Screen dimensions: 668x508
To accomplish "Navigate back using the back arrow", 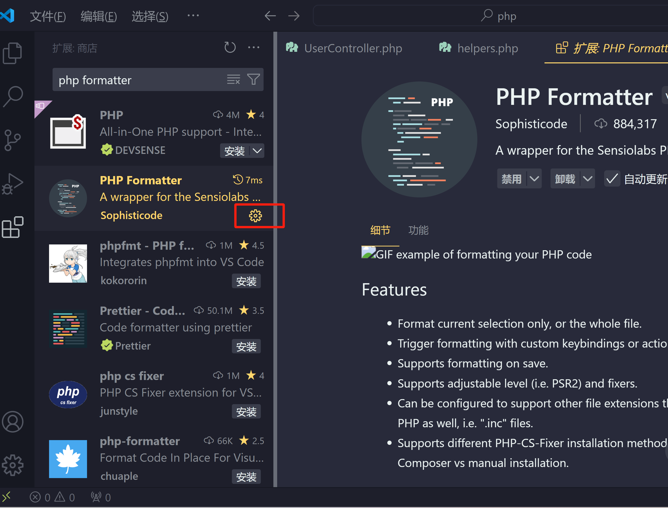I will pos(270,16).
